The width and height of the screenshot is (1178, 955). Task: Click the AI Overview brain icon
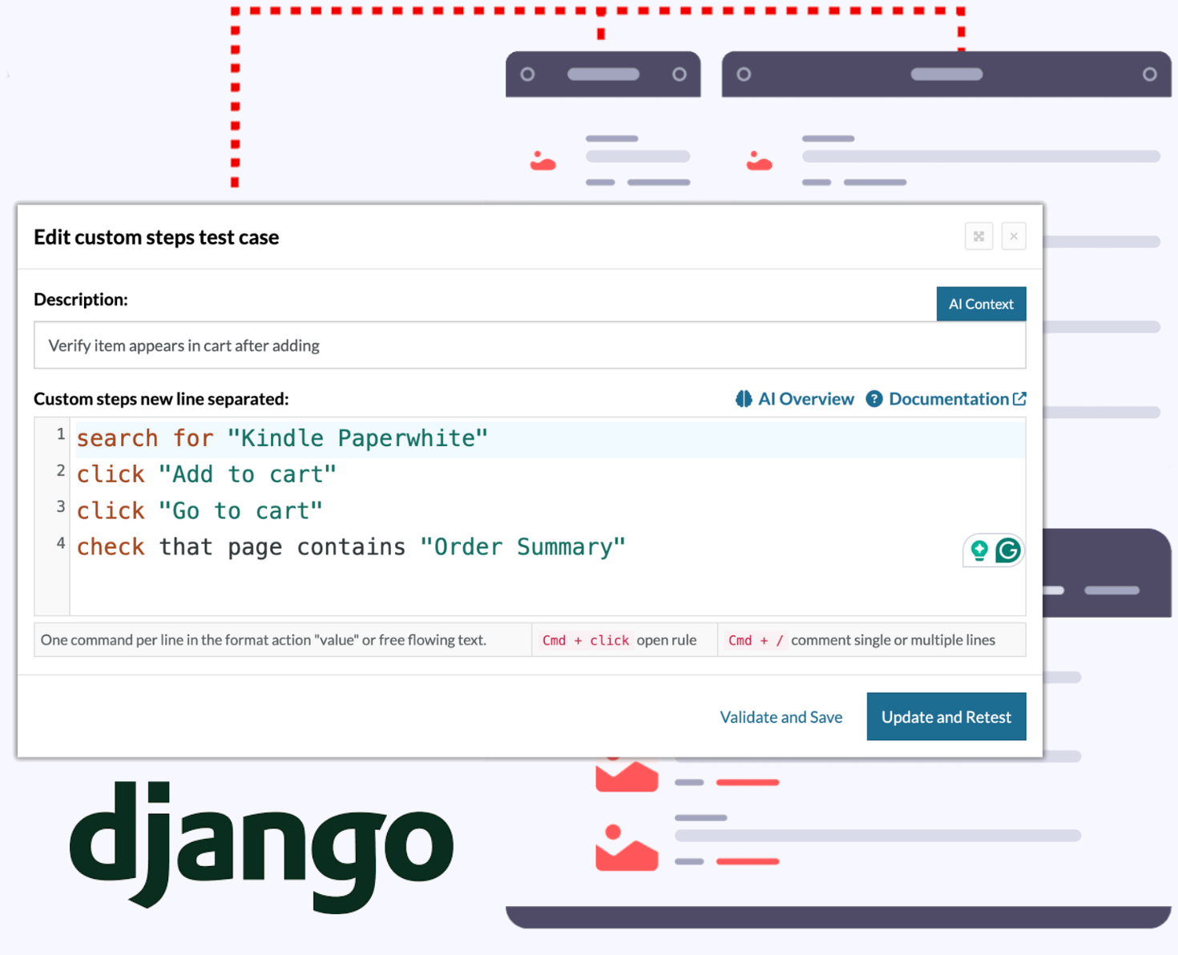tap(744, 399)
